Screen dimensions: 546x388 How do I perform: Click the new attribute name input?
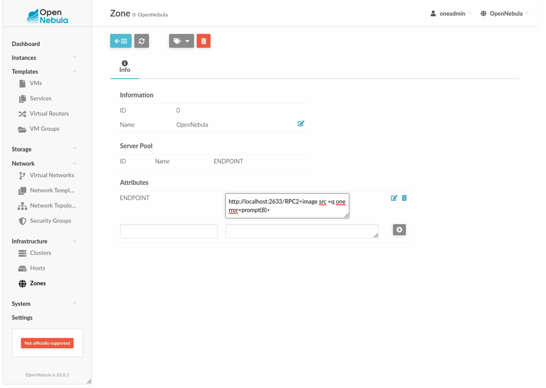coord(169,231)
